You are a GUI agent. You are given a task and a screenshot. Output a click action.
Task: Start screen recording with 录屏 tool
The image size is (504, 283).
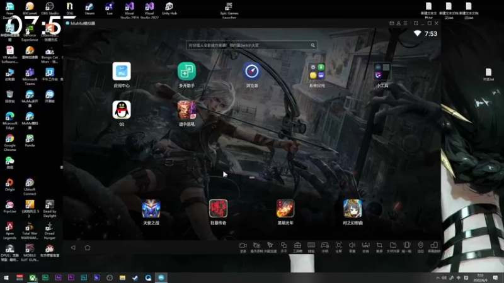[243, 247]
